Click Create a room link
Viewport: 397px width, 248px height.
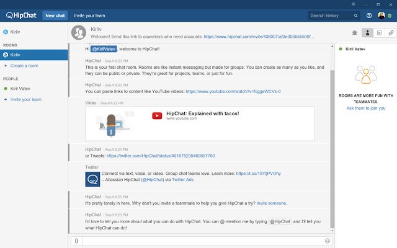[x=24, y=66]
